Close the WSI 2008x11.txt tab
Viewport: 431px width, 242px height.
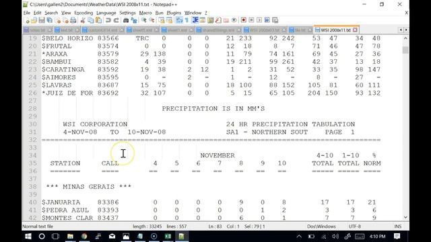tap(355, 30)
